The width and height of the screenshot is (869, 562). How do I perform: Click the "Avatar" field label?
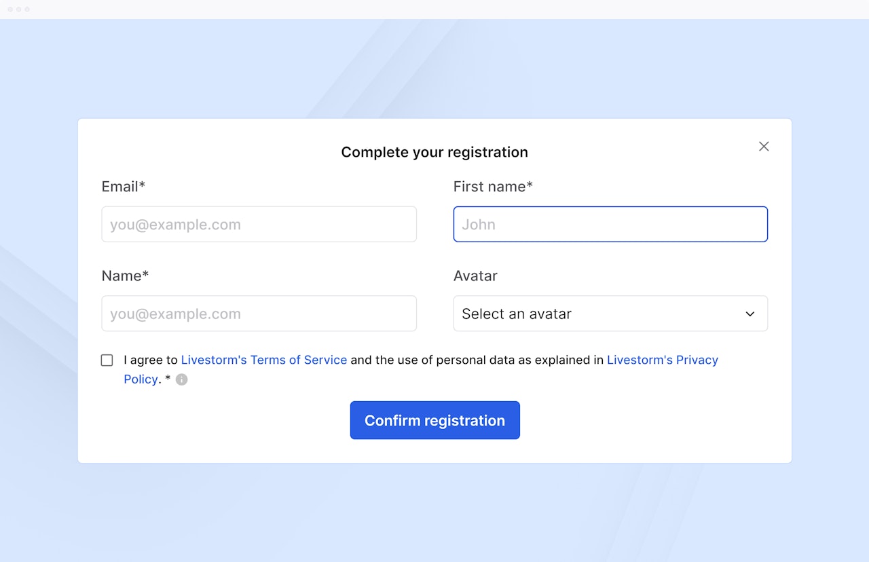(x=475, y=276)
